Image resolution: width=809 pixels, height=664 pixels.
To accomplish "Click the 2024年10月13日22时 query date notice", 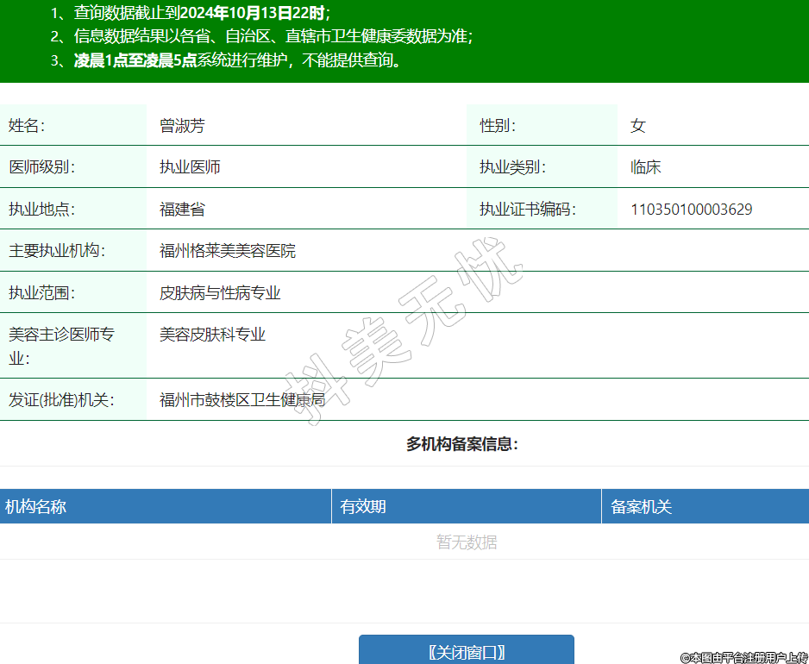I will (x=260, y=14).
